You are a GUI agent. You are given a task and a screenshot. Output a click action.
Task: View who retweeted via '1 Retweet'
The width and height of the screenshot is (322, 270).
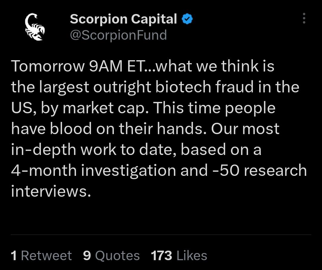tap(41, 256)
